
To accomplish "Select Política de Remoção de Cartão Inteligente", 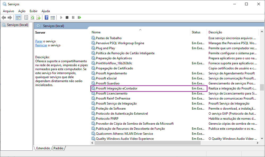I will 125,53.
